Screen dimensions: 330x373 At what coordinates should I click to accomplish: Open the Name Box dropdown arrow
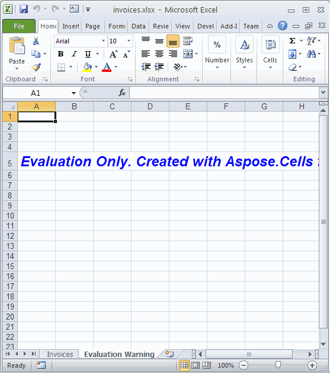tap(74, 93)
